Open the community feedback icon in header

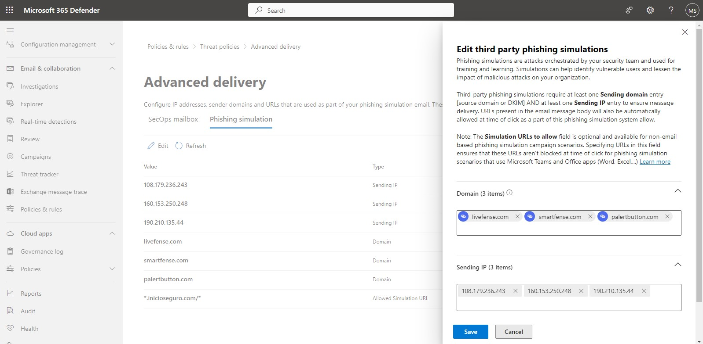tap(629, 10)
